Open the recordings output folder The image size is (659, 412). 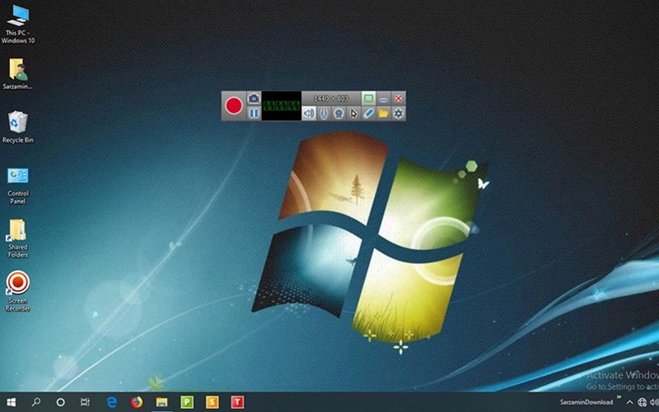(383, 113)
